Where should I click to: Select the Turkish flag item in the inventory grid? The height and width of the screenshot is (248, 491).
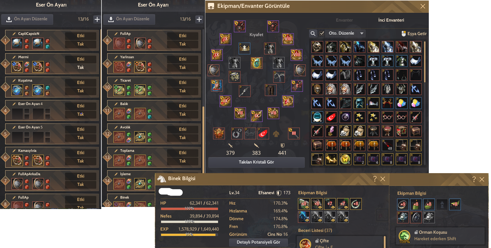click(331, 117)
